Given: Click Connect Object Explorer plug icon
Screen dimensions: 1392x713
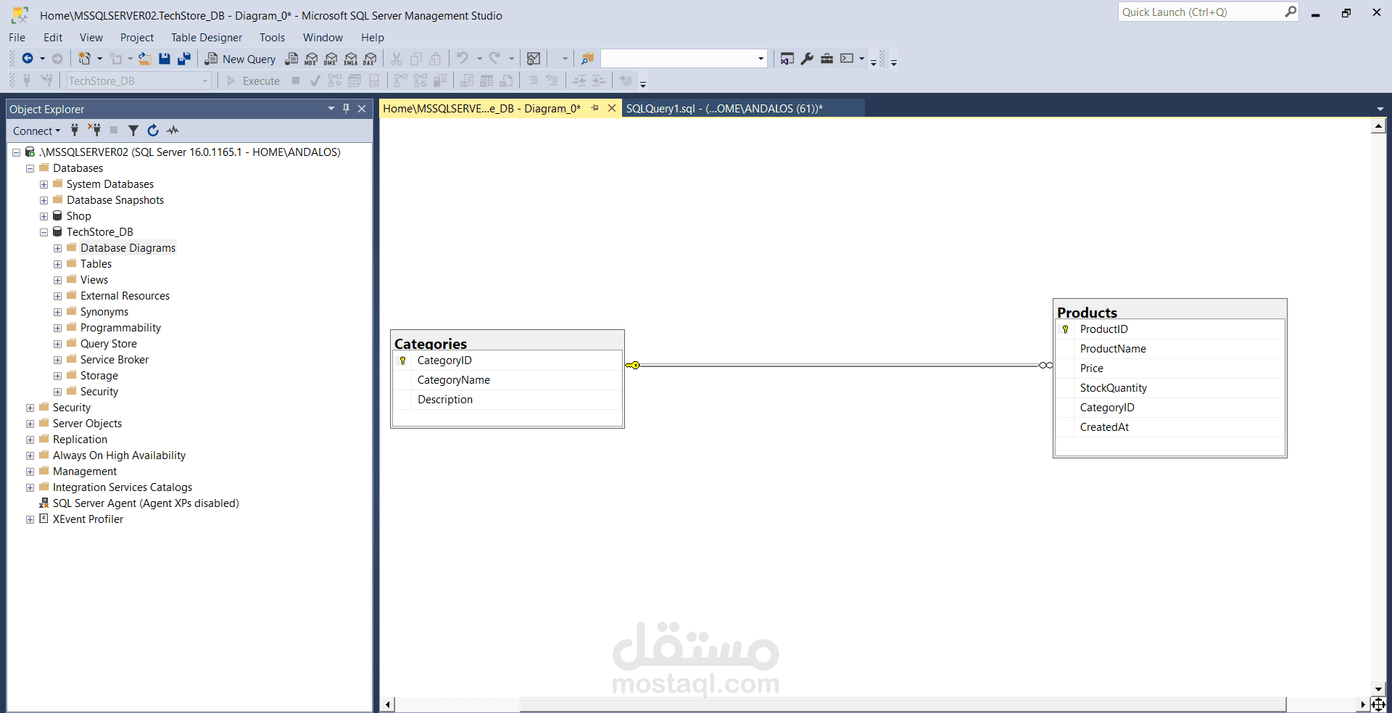Looking at the screenshot, I should point(75,131).
